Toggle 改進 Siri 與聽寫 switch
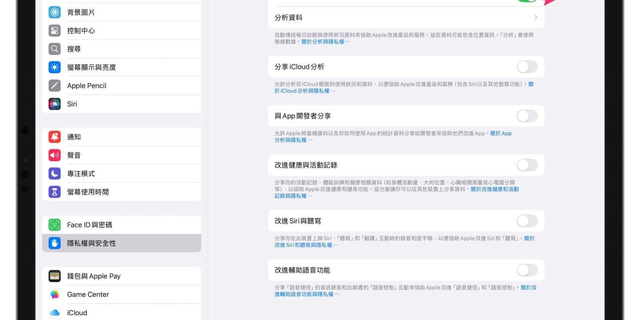 (x=527, y=221)
